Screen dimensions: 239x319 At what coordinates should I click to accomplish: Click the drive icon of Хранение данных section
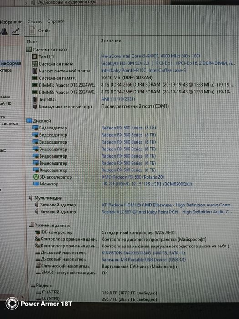coord(31,225)
